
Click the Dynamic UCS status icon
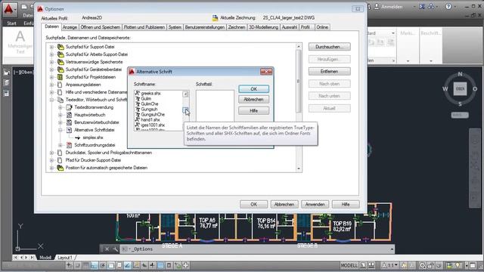click(x=136, y=265)
